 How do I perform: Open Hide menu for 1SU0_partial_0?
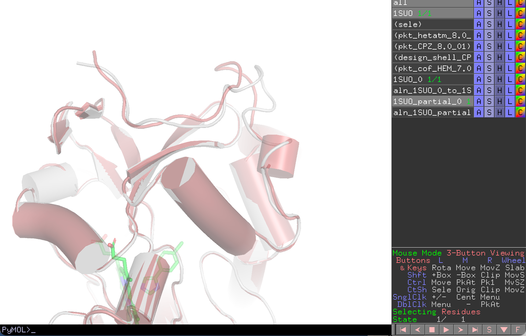point(500,101)
